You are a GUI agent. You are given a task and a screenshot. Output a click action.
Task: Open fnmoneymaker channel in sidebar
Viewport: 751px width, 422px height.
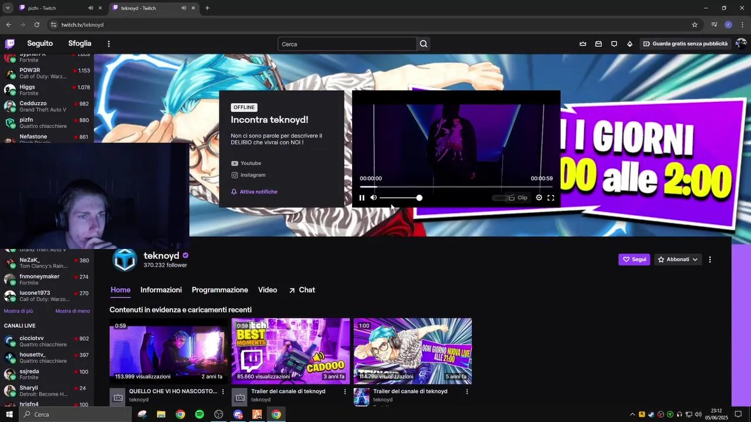(x=47, y=279)
